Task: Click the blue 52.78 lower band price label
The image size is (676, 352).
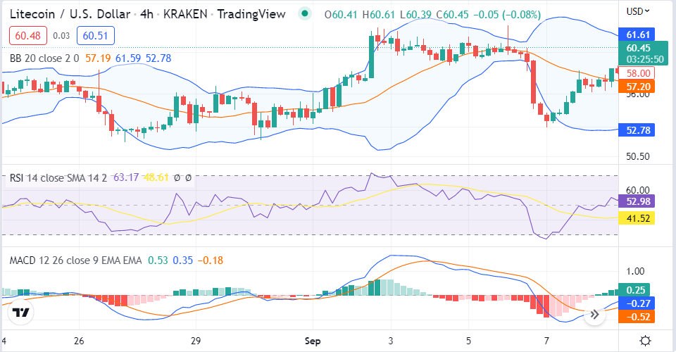Action: point(637,130)
